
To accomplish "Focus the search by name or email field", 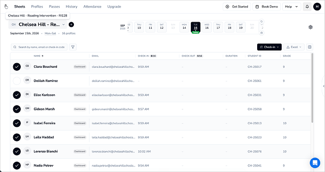I will click(39, 47).
